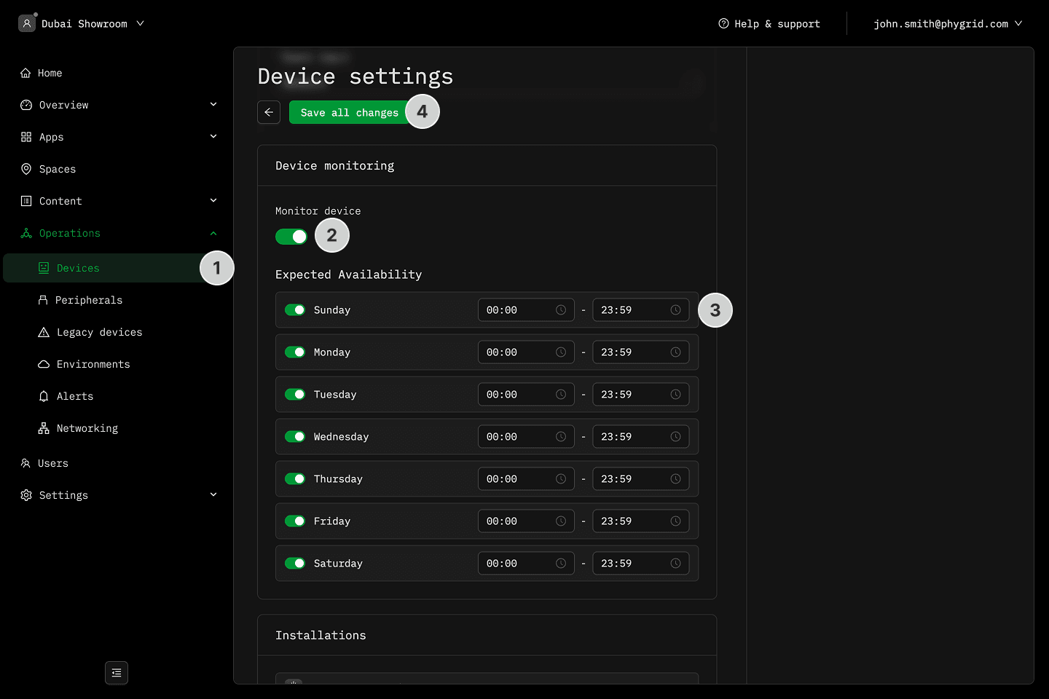Screen dimensions: 1049x699
Task: Click the Spaces location pin icon
Action: [26, 169]
